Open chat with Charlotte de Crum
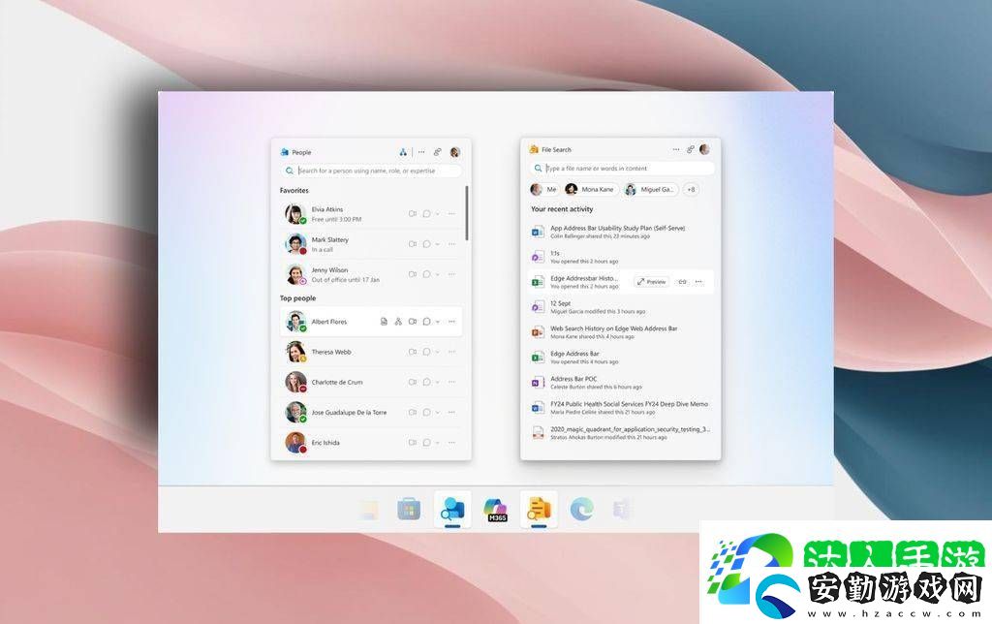This screenshot has width=992, height=624. pyautogui.click(x=426, y=382)
